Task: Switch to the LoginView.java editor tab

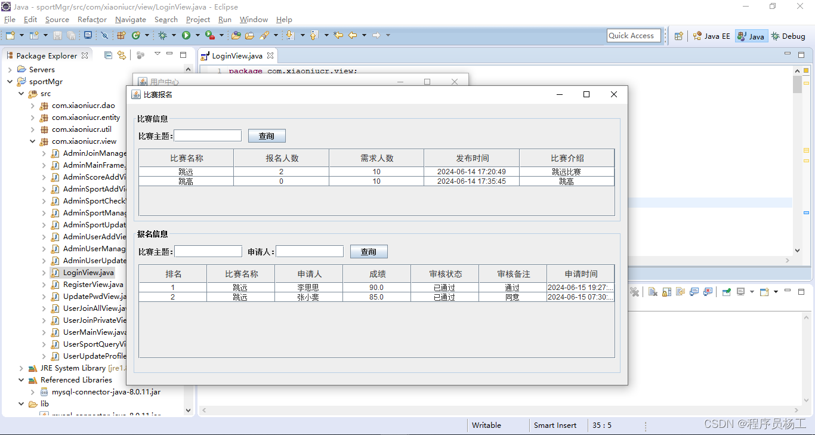Action: coord(237,55)
